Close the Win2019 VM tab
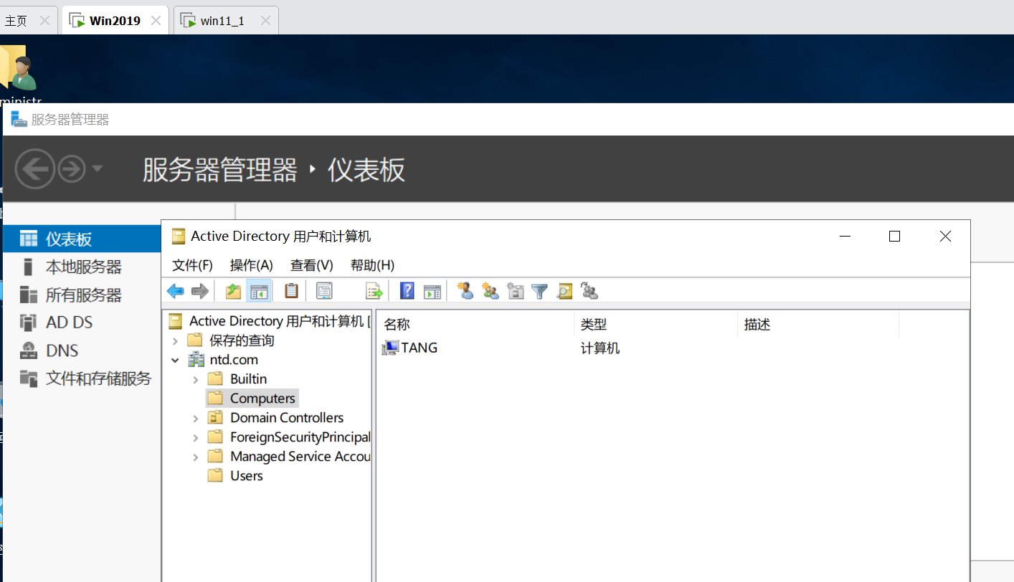This screenshot has height=582, width=1014. click(156, 21)
